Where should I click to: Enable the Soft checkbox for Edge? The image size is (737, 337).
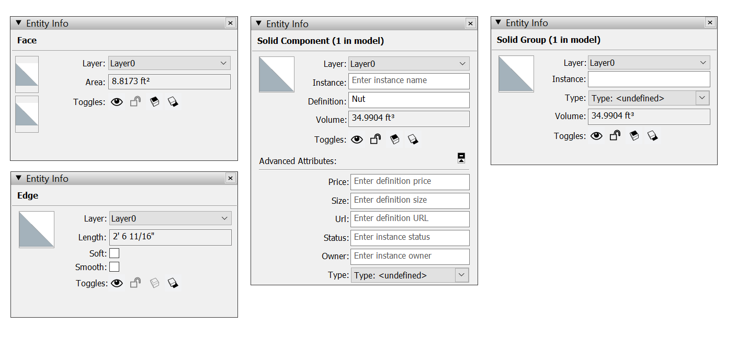pyautogui.click(x=114, y=253)
